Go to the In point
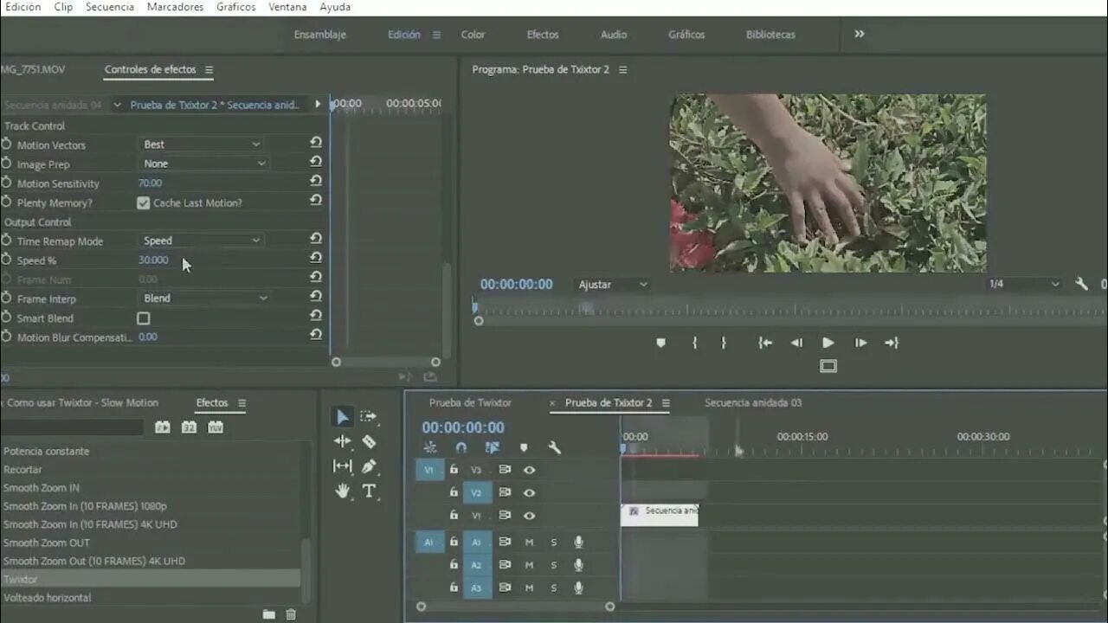Viewport: 1108px width, 623px height. 765,343
